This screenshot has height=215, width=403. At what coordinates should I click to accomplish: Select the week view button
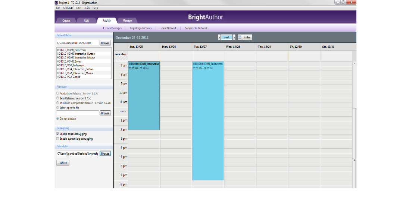227,38
